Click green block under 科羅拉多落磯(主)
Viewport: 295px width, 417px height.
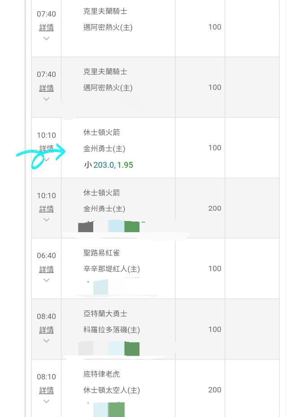132,349
